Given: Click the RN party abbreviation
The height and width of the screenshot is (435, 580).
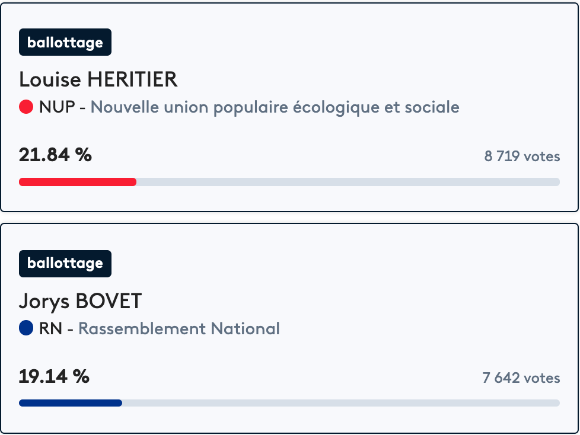Looking at the screenshot, I should click(50, 328).
